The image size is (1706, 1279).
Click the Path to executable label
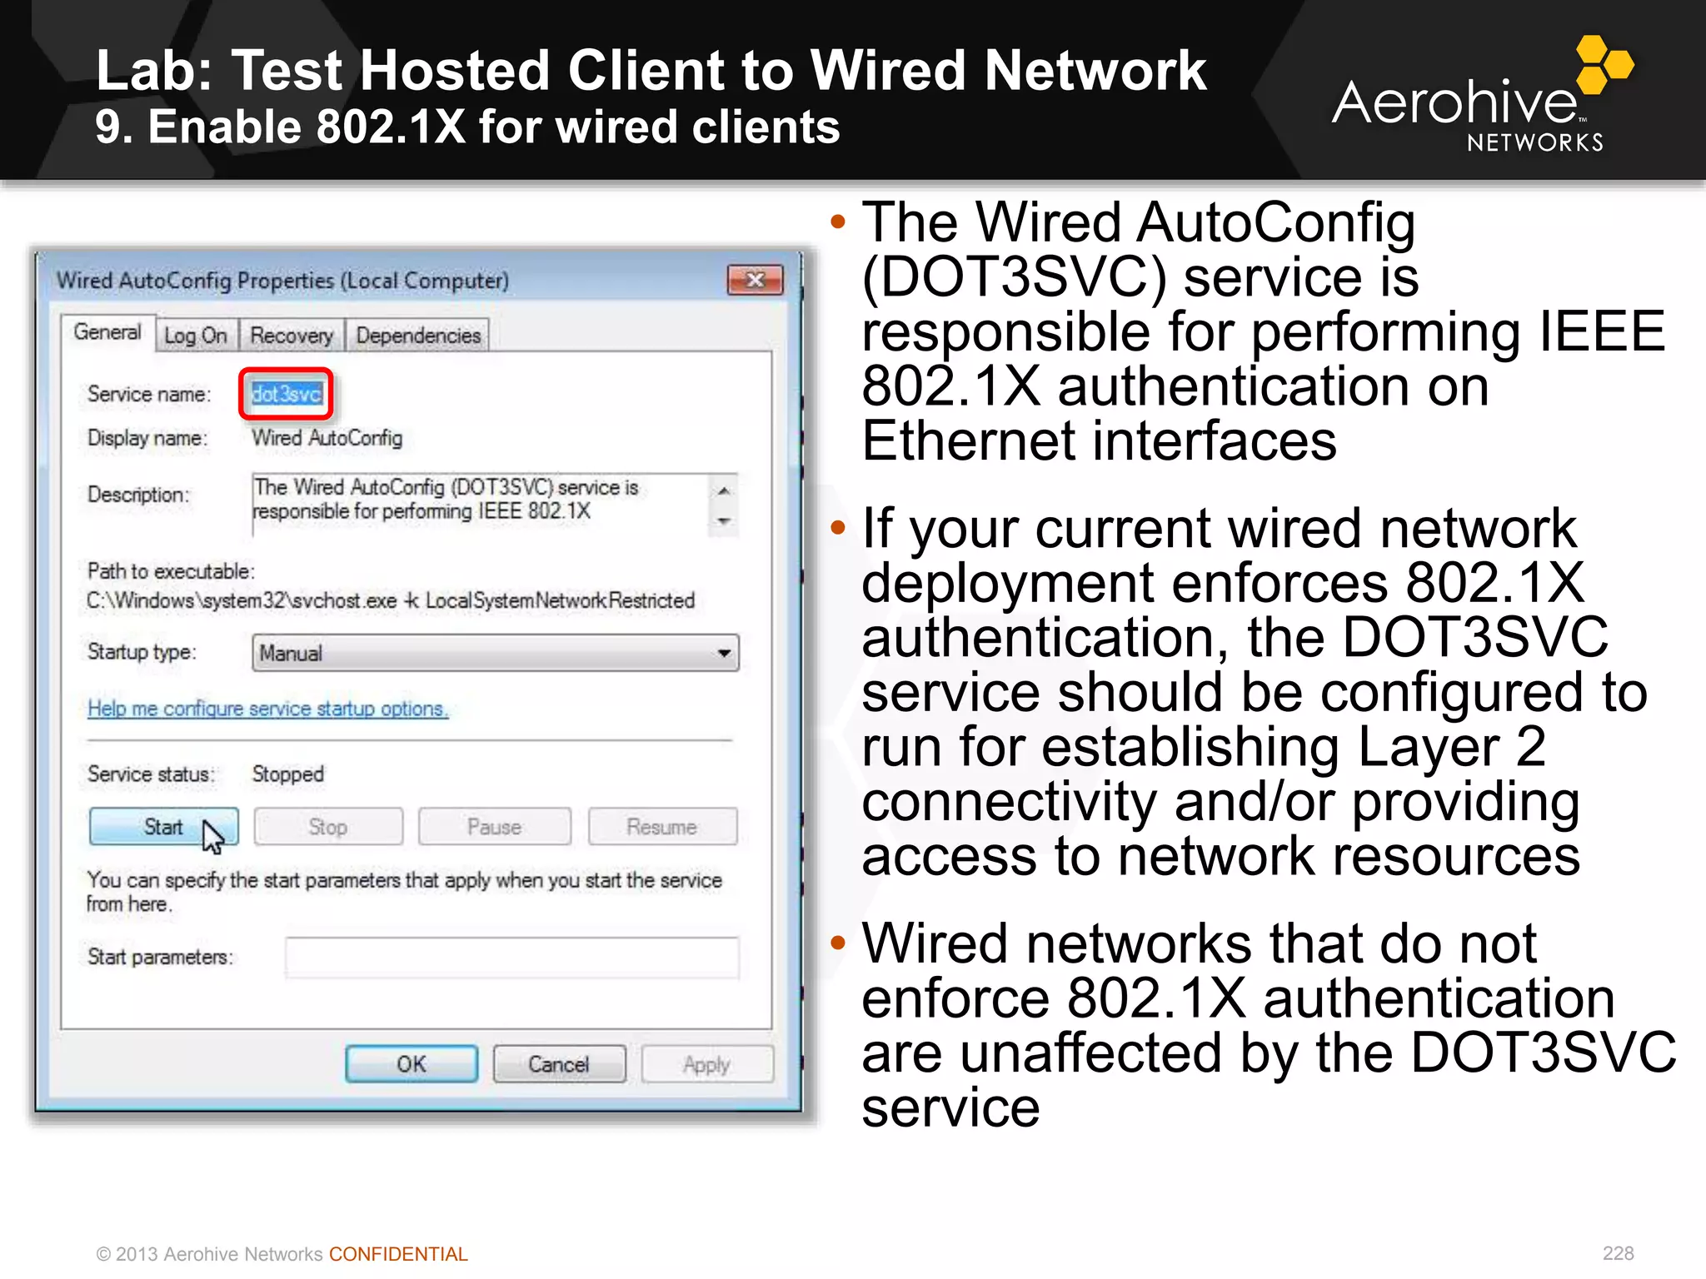coord(172,571)
